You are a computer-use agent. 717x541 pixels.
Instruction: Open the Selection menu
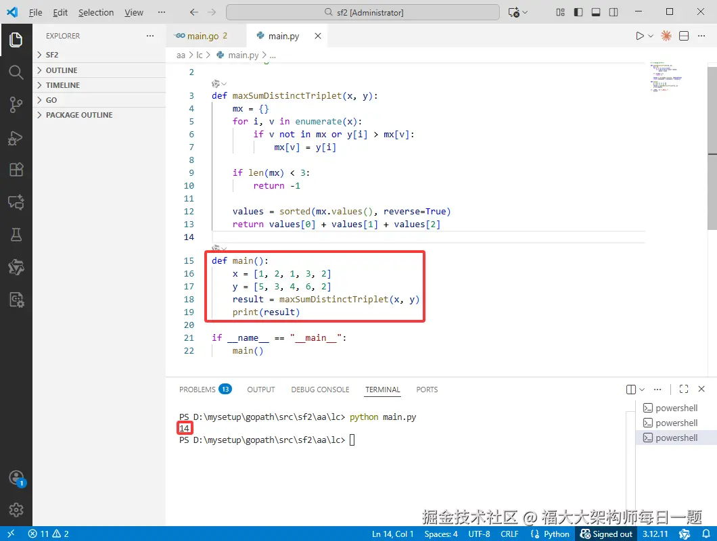pos(96,12)
